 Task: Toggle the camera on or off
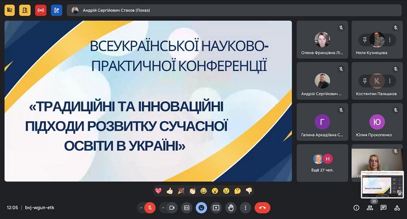coord(172,207)
